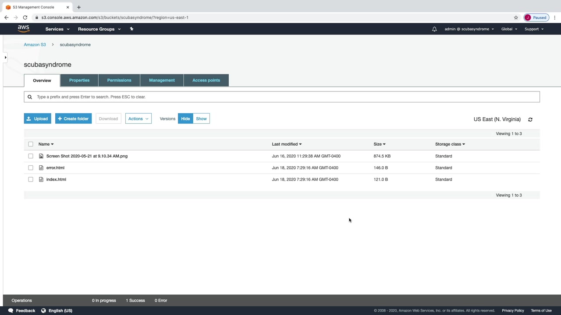Reload the page in the browser
This screenshot has height=315, width=561.
pyautogui.click(x=25, y=17)
